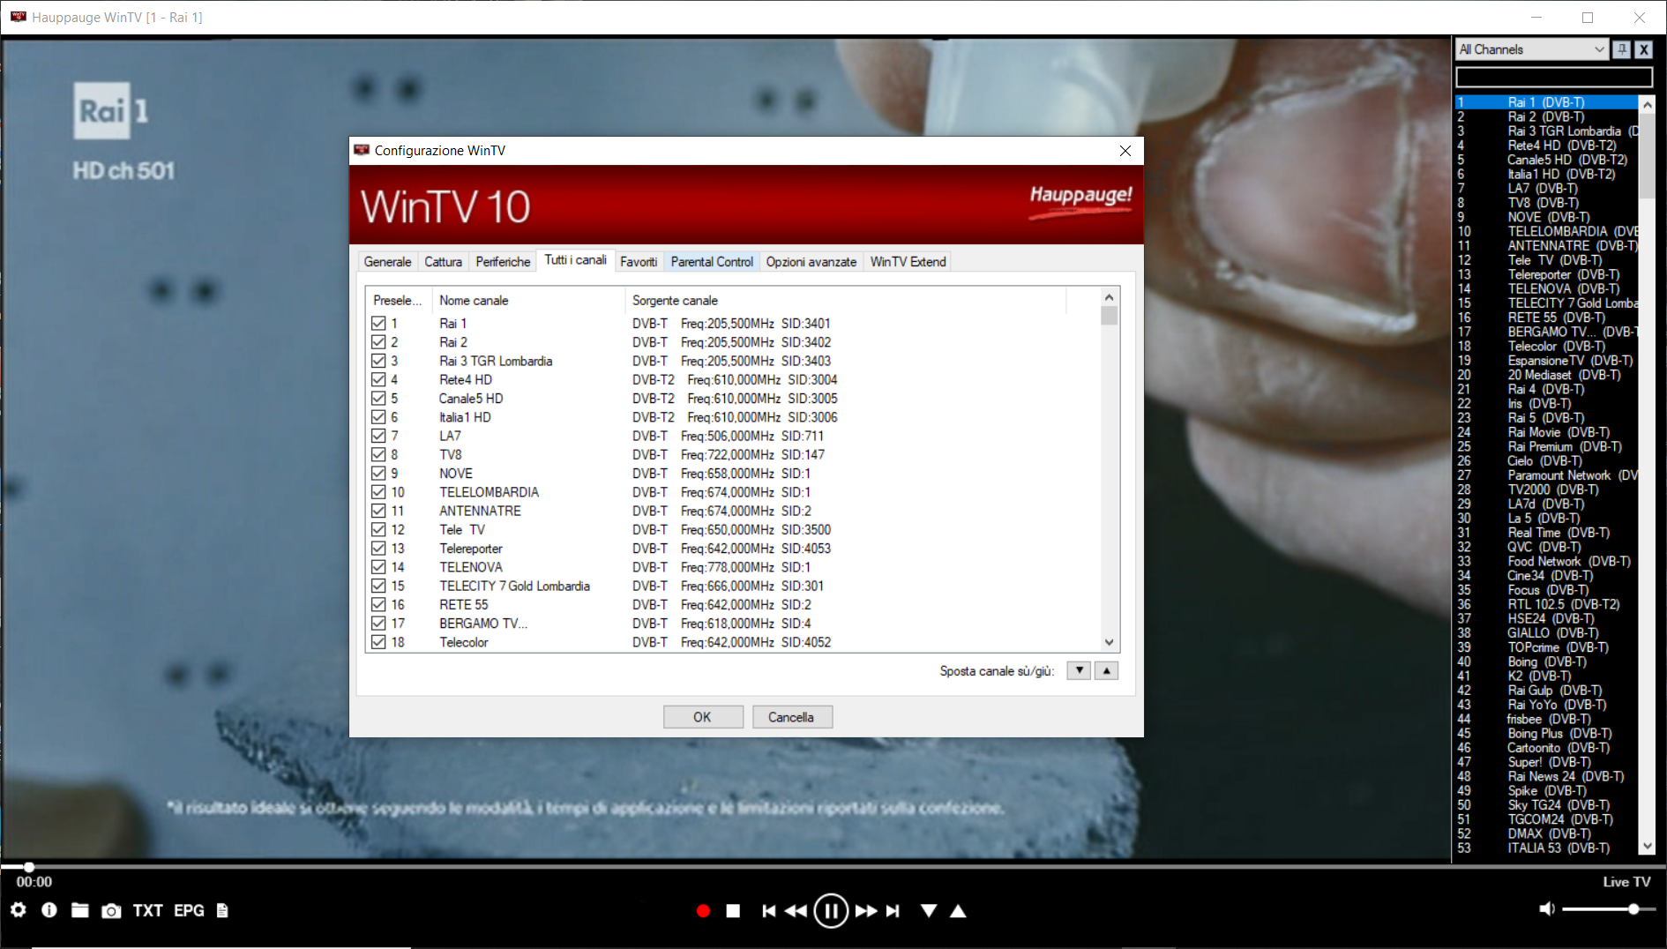Open the Opzioni avanzate tab
The height and width of the screenshot is (949, 1667).
point(811,261)
